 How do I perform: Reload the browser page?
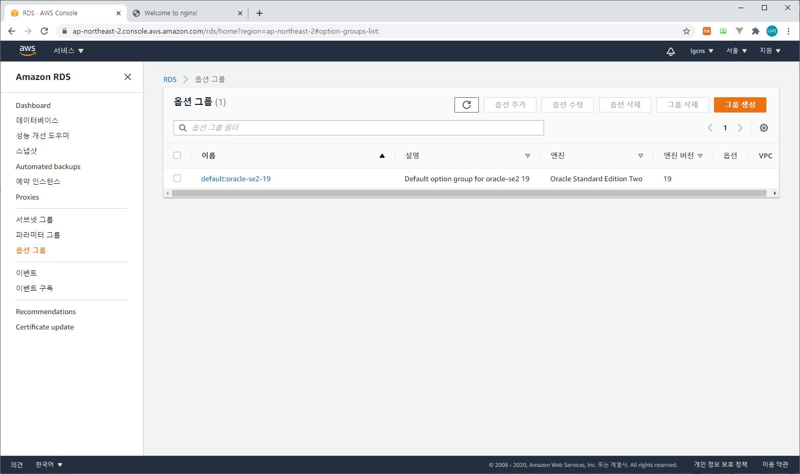(x=44, y=31)
